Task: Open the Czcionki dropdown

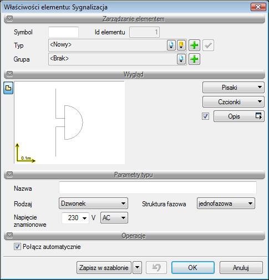Action: click(x=234, y=101)
